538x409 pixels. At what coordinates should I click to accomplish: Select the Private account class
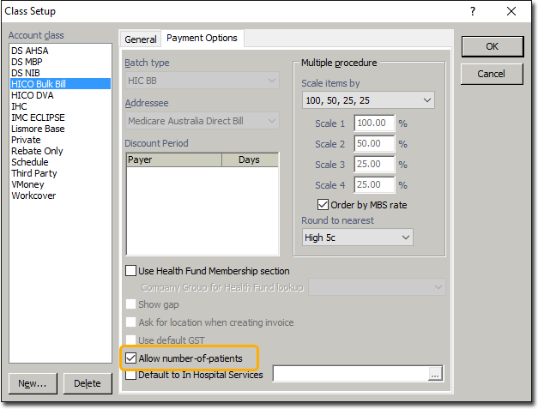click(26, 140)
